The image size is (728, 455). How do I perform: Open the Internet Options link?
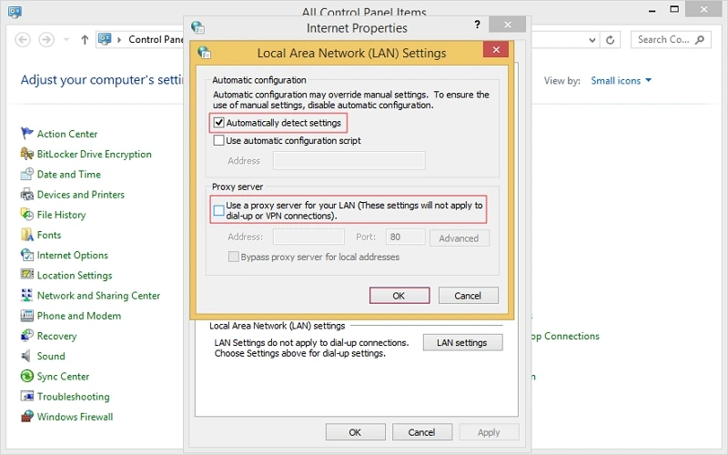73,256
